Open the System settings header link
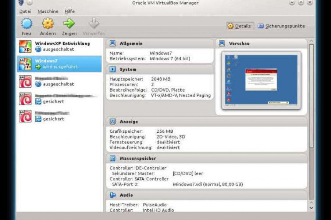 click(128, 69)
